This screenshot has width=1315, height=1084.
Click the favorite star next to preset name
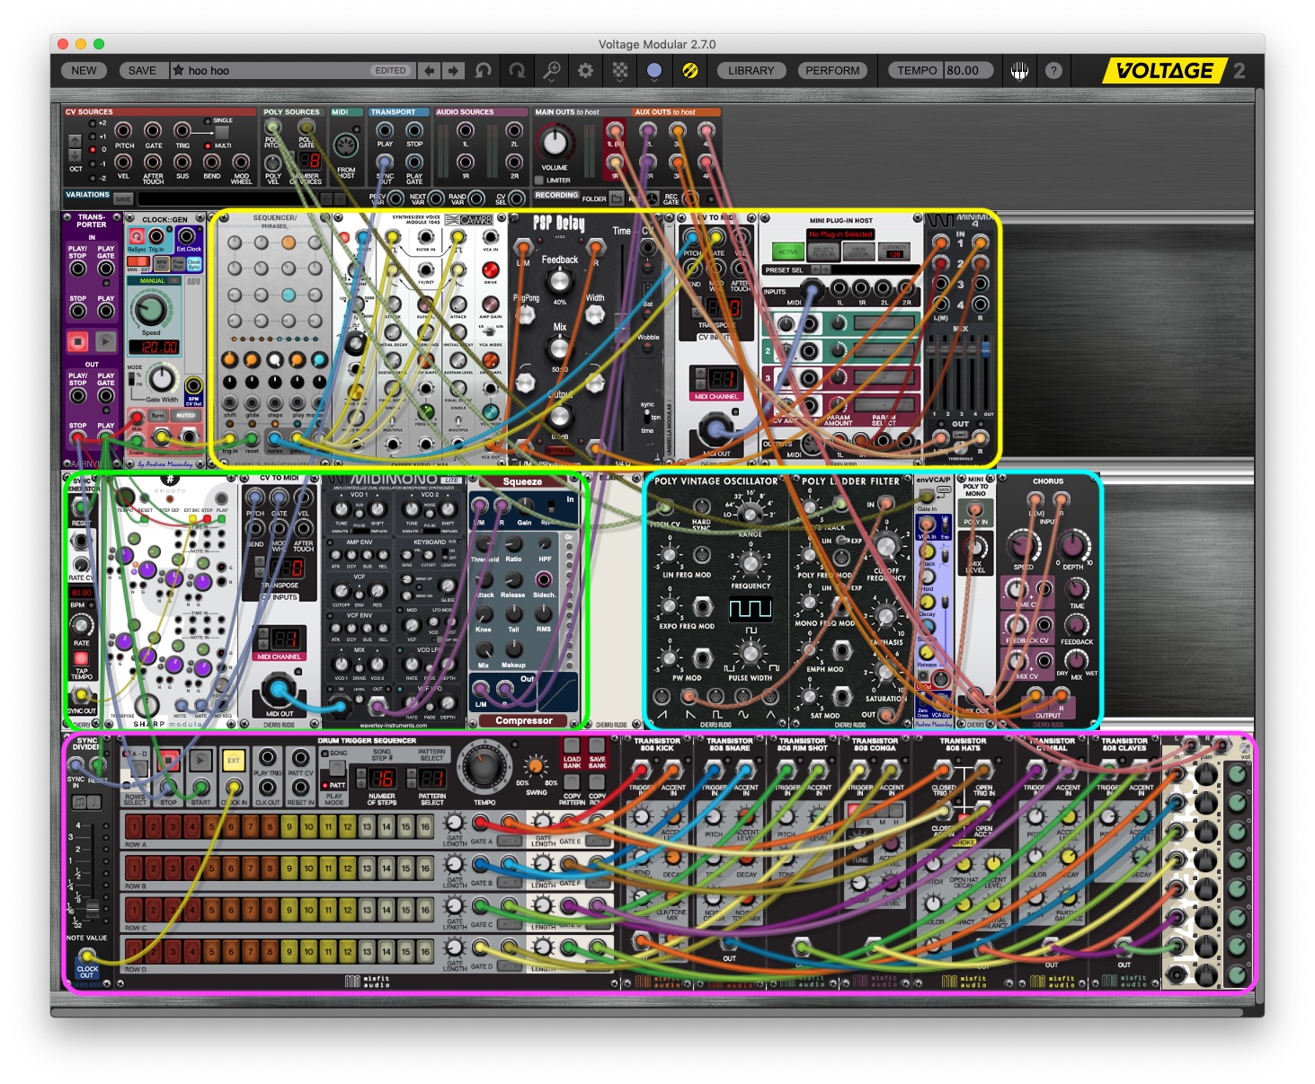pyautogui.click(x=178, y=70)
